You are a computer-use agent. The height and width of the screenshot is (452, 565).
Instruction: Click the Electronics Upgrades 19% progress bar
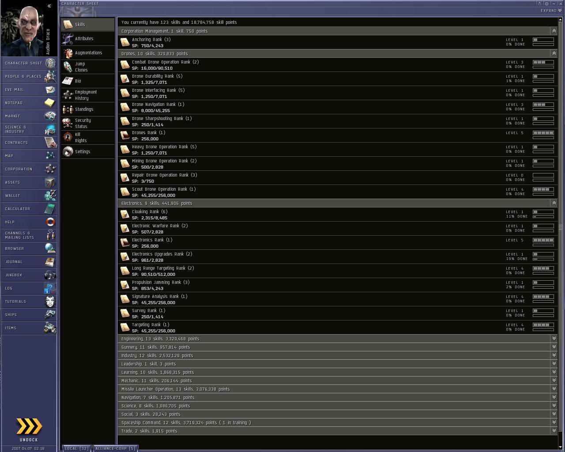(543, 259)
